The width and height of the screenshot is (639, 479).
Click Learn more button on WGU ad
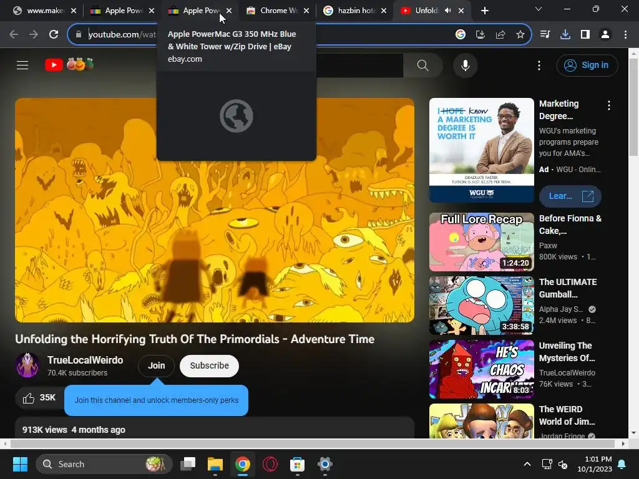tap(570, 196)
